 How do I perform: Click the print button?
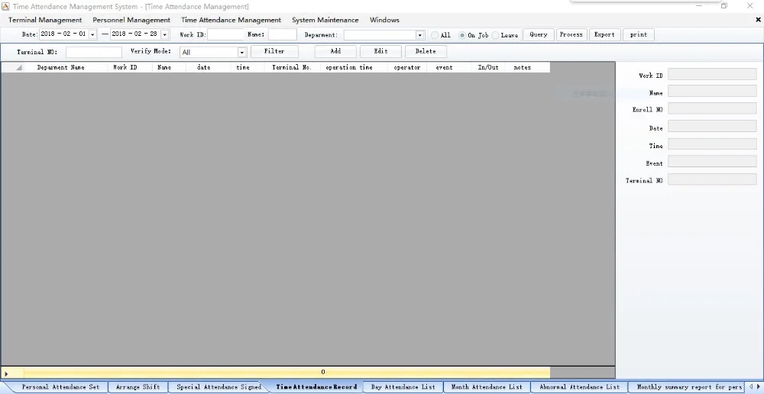[638, 34]
